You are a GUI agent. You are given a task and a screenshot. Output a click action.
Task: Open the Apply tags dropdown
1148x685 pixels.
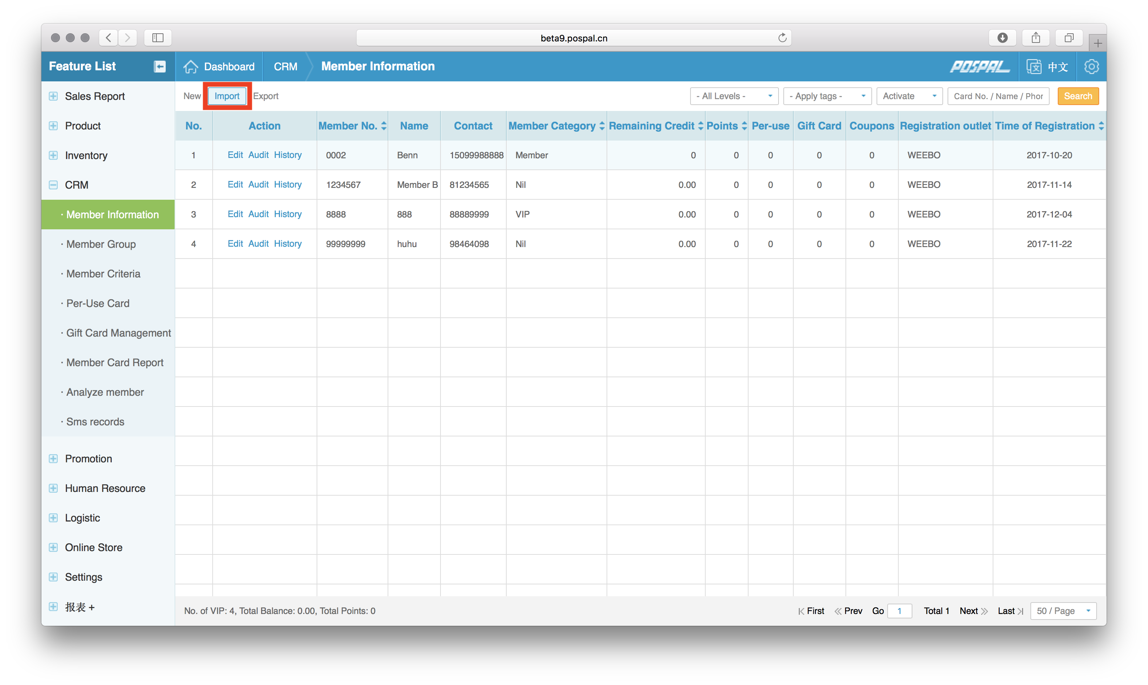[x=827, y=96]
